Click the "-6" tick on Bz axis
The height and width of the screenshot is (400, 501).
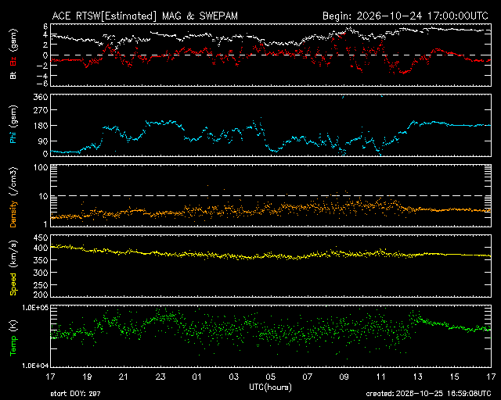(x=41, y=84)
